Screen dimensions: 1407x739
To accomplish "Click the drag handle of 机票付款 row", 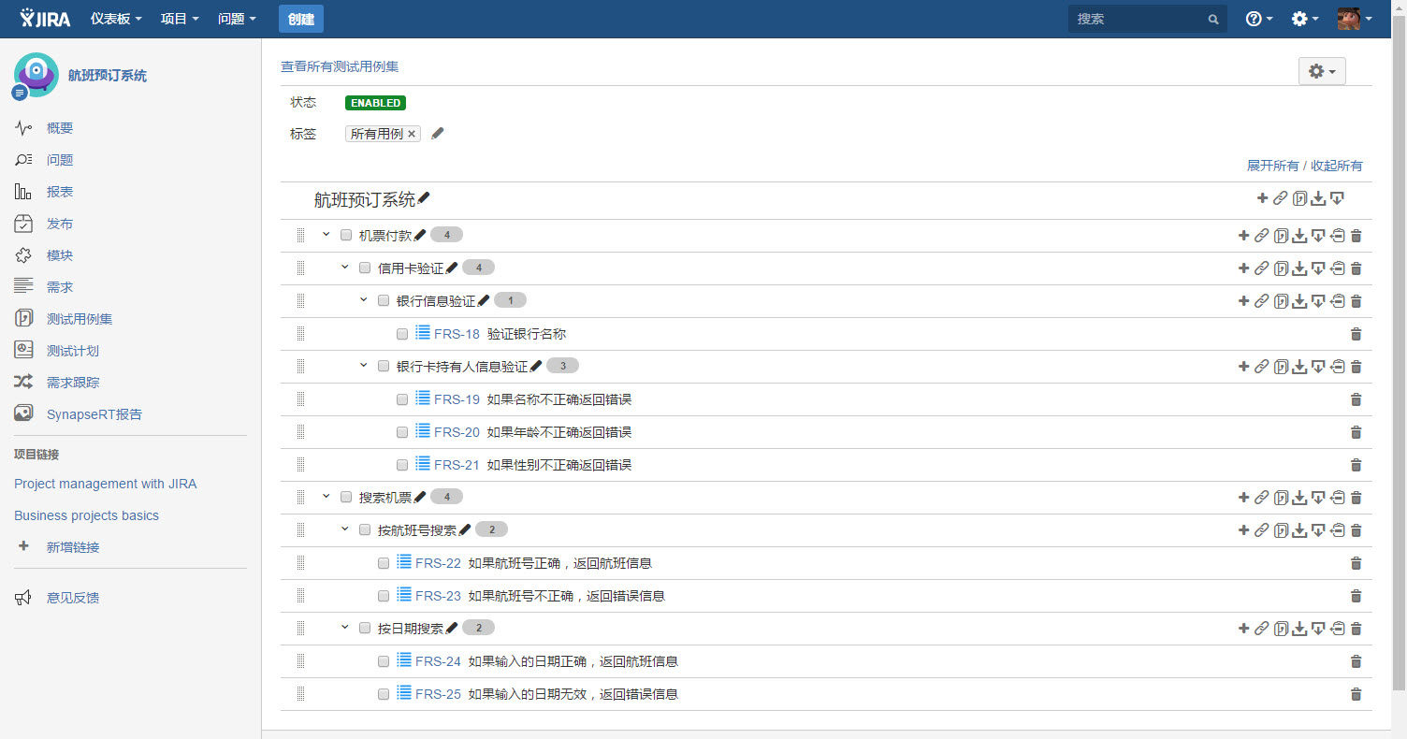I will (300, 236).
